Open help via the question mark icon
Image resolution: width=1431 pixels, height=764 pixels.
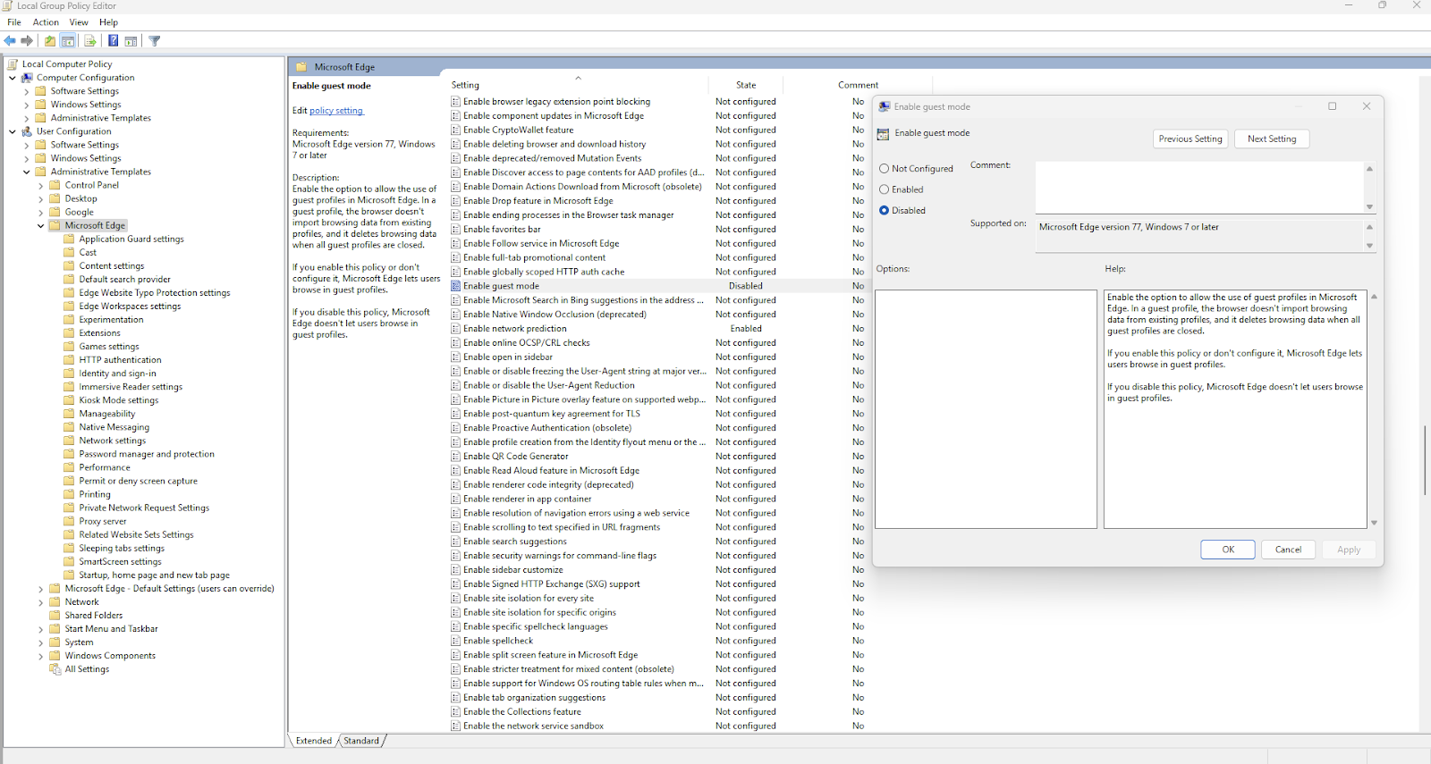pyautogui.click(x=114, y=40)
